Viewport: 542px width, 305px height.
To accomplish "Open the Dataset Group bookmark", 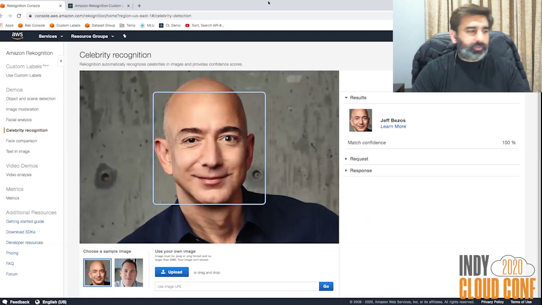I will coord(100,25).
